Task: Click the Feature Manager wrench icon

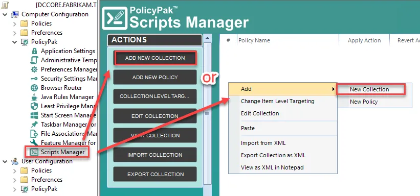Action: 34,142
